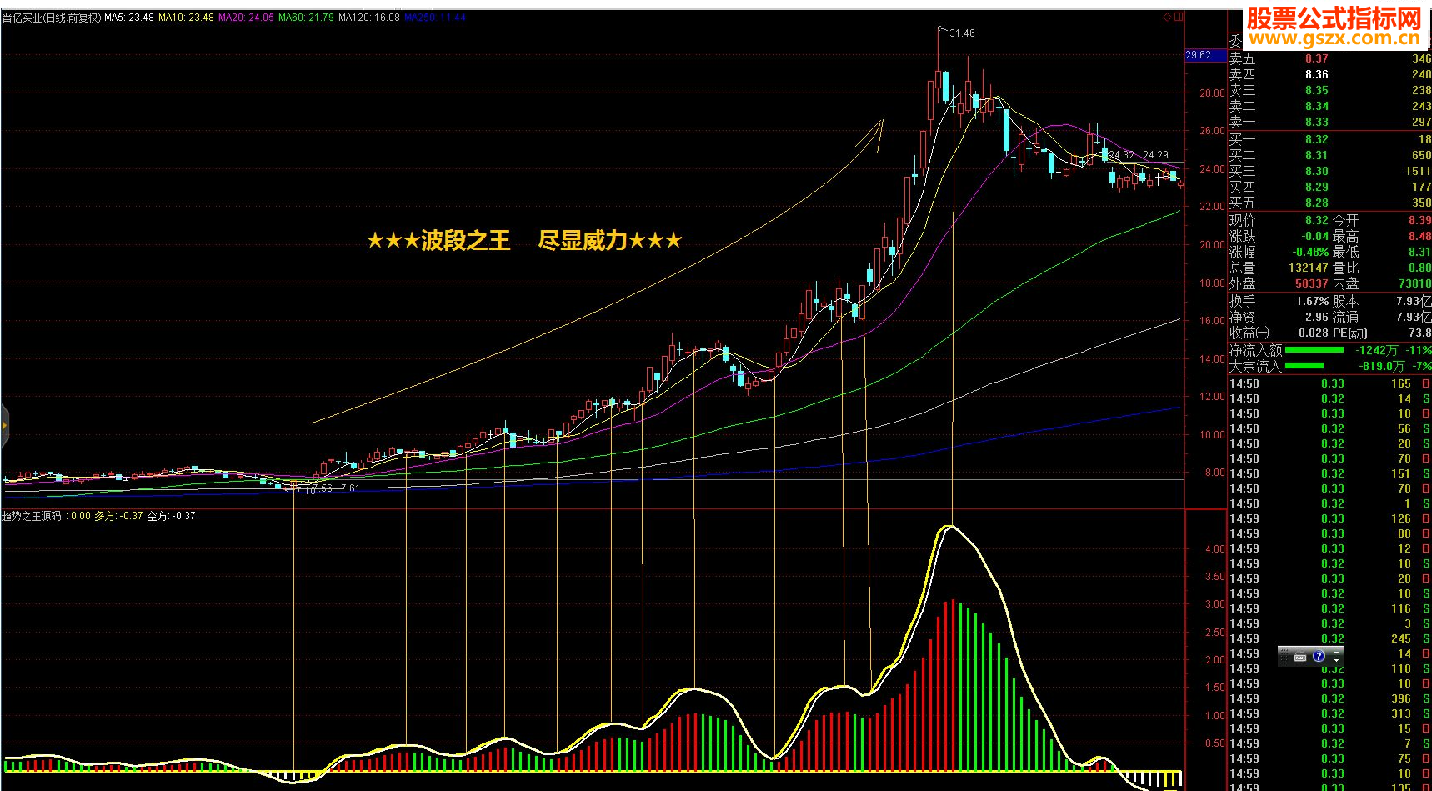Select the green MA60: 21.79 label
Viewport: 1432px width, 791px height.
(x=306, y=18)
